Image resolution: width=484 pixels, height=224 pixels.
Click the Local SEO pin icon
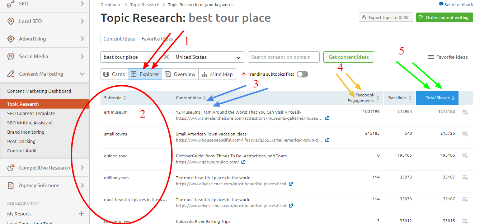click(11, 21)
